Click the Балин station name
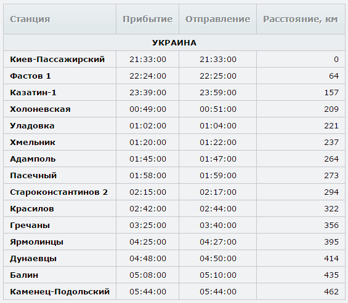This screenshot has width=348, height=303. click(24, 275)
